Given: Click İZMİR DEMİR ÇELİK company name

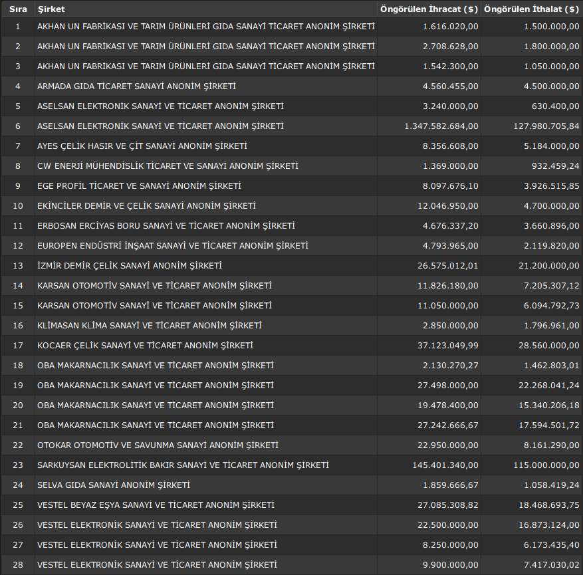Looking at the screenshot, I should click(x=130, y=266).
